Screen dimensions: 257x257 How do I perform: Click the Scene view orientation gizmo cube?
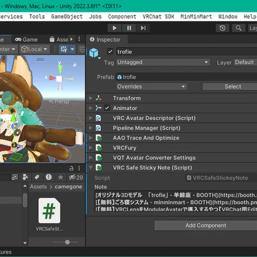[x=60, y=79]
